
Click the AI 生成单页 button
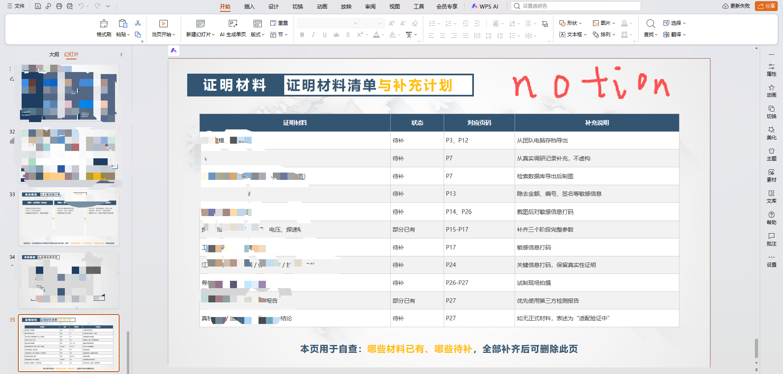point(233,28)
